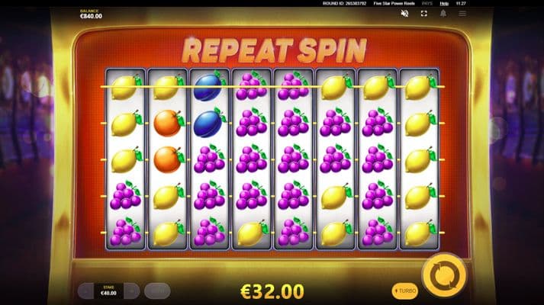Click the €32.00 win amount display
Screen dimensions: 544x305
pos(272,291)
